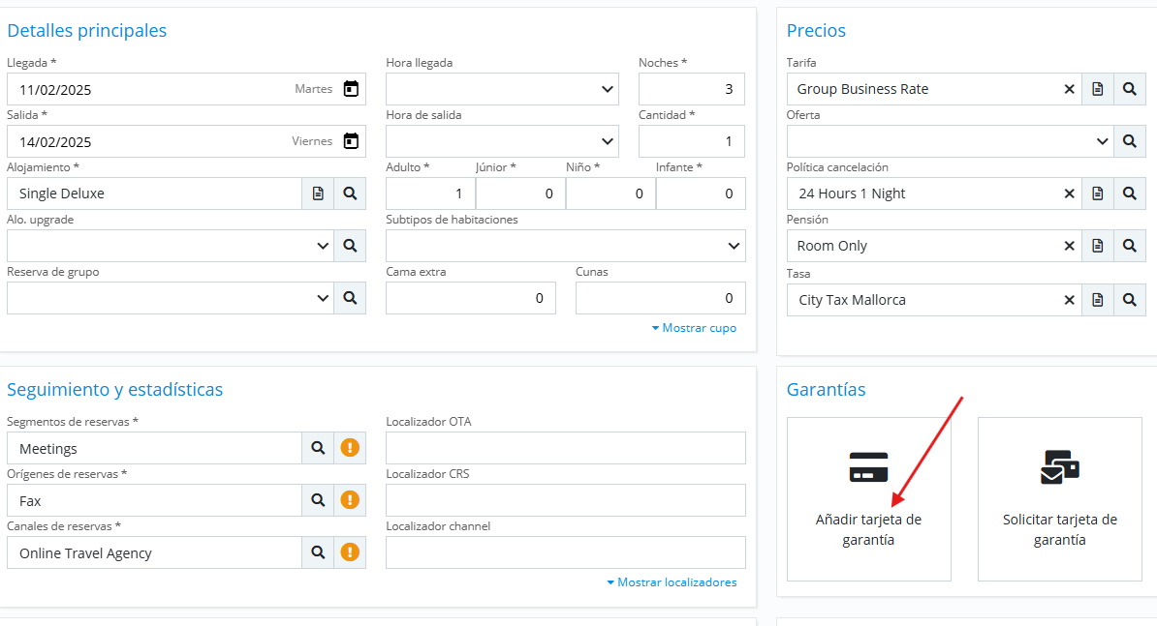Image resolution: width=1157 pixels, height=626 pixels.
Task: Show more locators via Mostrar localizadores
Action: click(672, 582)
